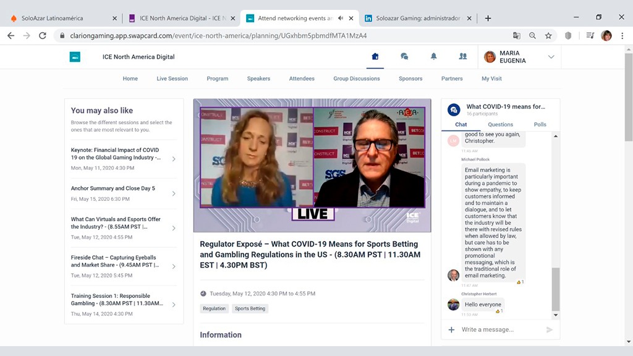Switch to the Chat tab
The image size is (633, 356).
click(461, 124)
